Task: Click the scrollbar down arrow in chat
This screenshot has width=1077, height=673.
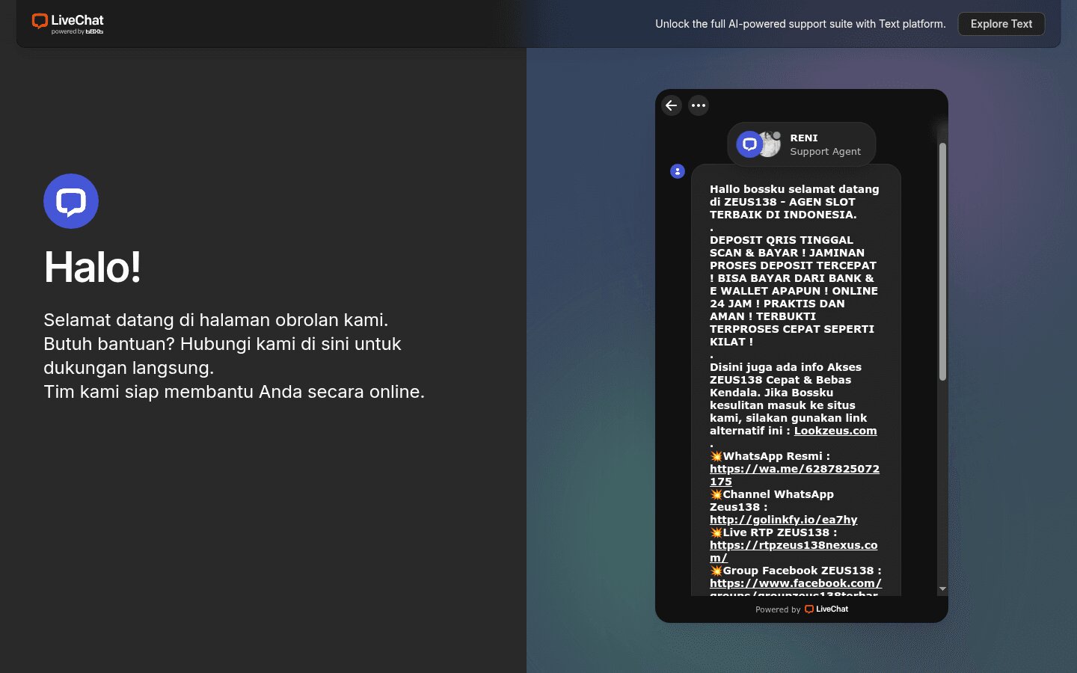Action: pyautogui.click(x=942, y=589)
